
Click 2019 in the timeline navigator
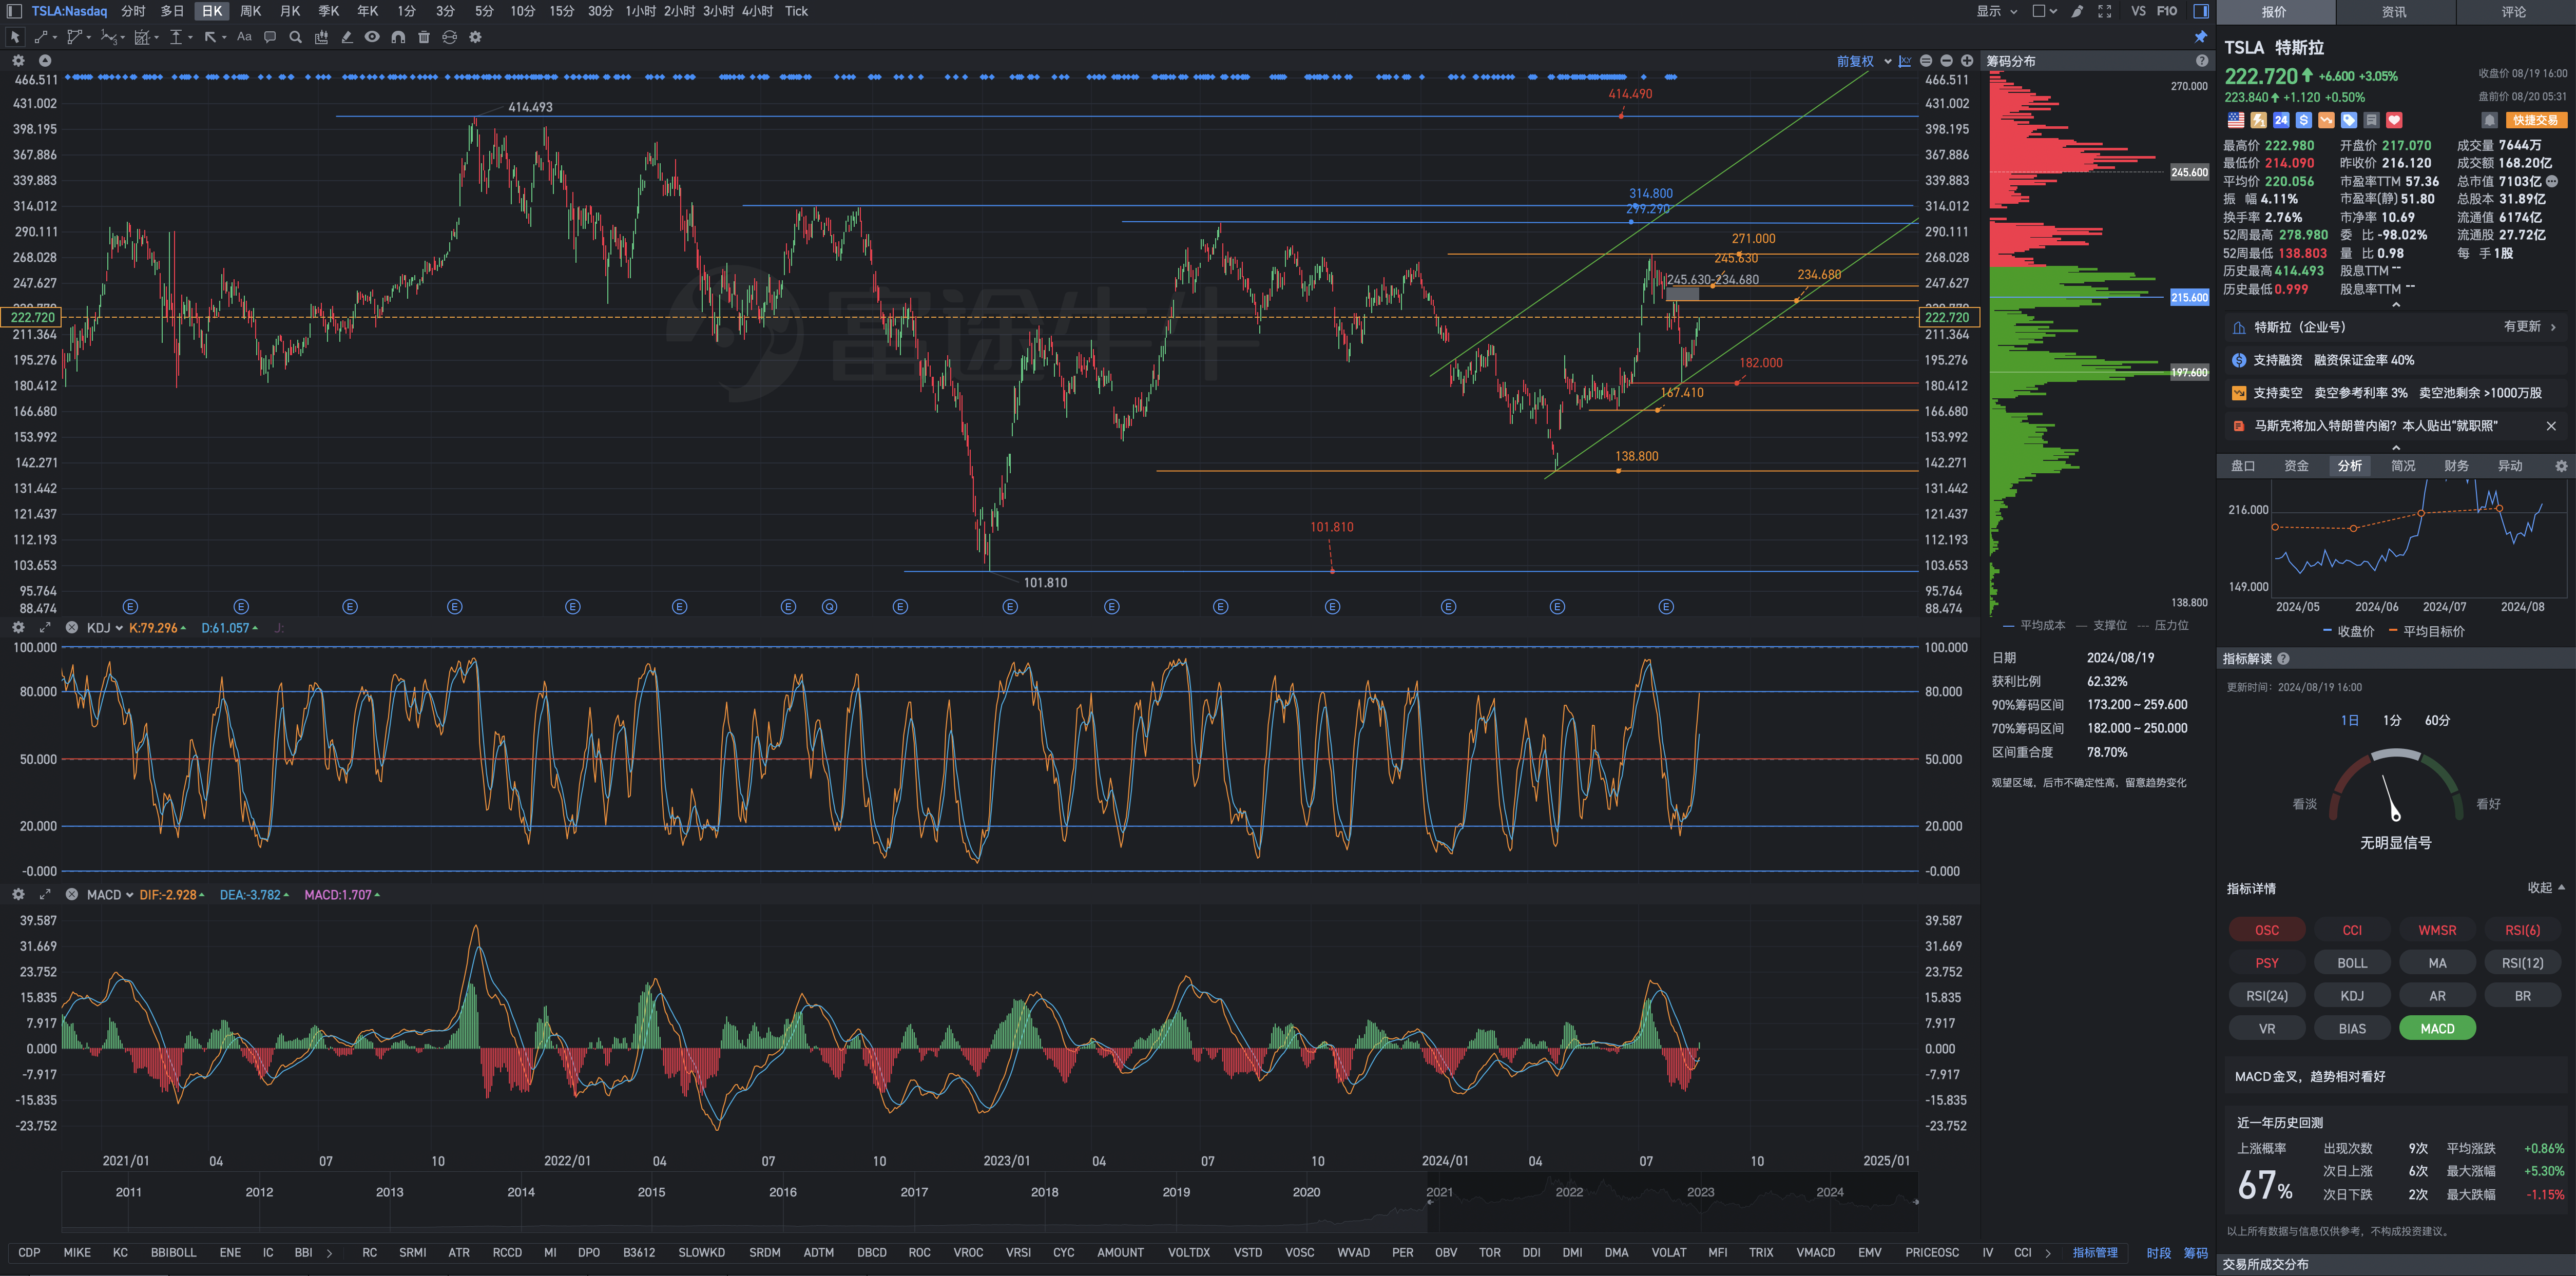point(1176,1192)
